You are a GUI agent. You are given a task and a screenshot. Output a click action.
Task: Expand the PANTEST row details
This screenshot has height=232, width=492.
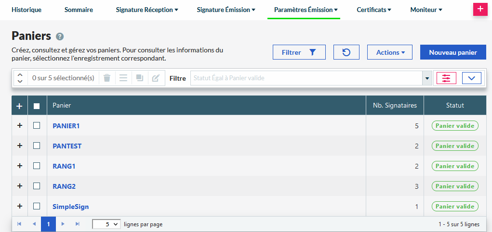[x=20, y=146]
